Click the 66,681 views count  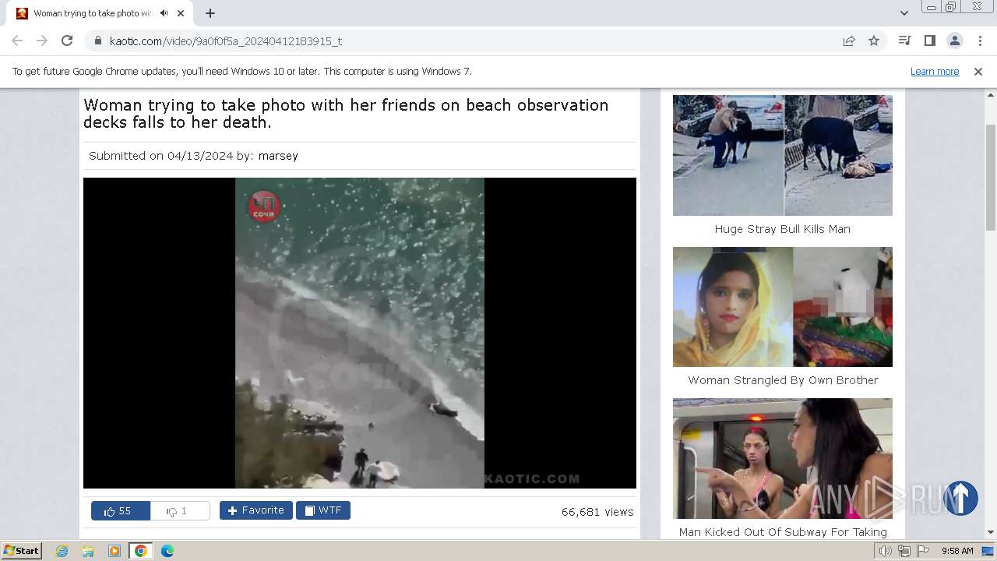(597, 512)
